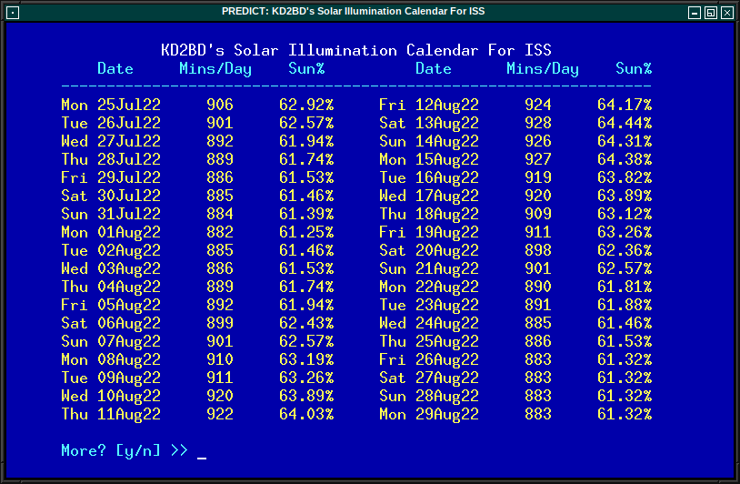Open the window menu icon in title bar
Viewport: 740px width, 484px height.
tap(13, 12)
